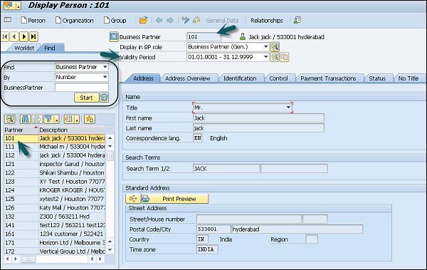Click the Start search button
Viewport: 427px width, 270px height.
coord(86,98)
